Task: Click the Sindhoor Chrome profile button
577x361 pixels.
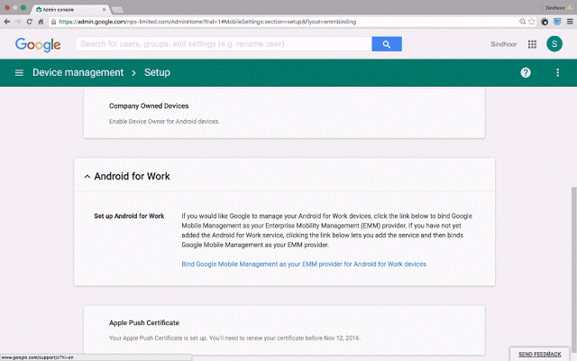Action: [x=559, y=8]
